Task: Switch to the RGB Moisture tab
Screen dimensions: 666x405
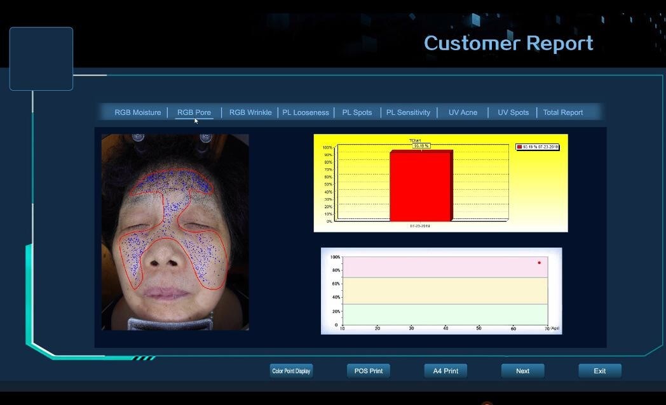Action: pos(137,112)
